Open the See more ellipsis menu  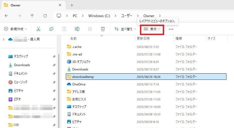[x=171, y=29]
